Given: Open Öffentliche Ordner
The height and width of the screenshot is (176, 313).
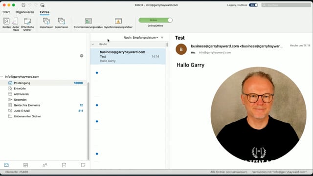Looking at the screenshot, I should pyautogui.click(x=27, y=24).
